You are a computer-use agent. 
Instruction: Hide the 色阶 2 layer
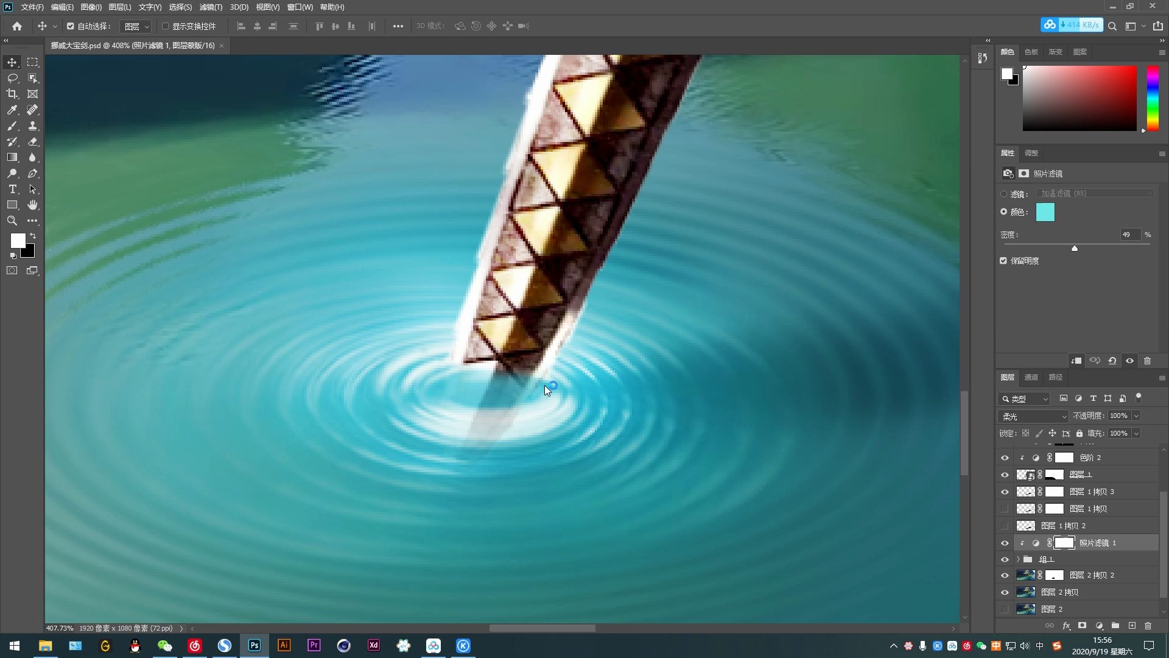tap(1005, 458)
